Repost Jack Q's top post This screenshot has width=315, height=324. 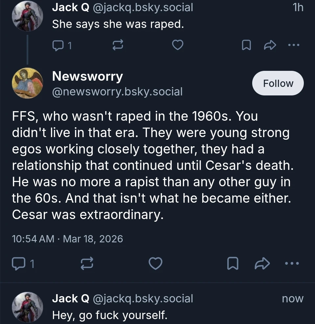tap(117, 46)
